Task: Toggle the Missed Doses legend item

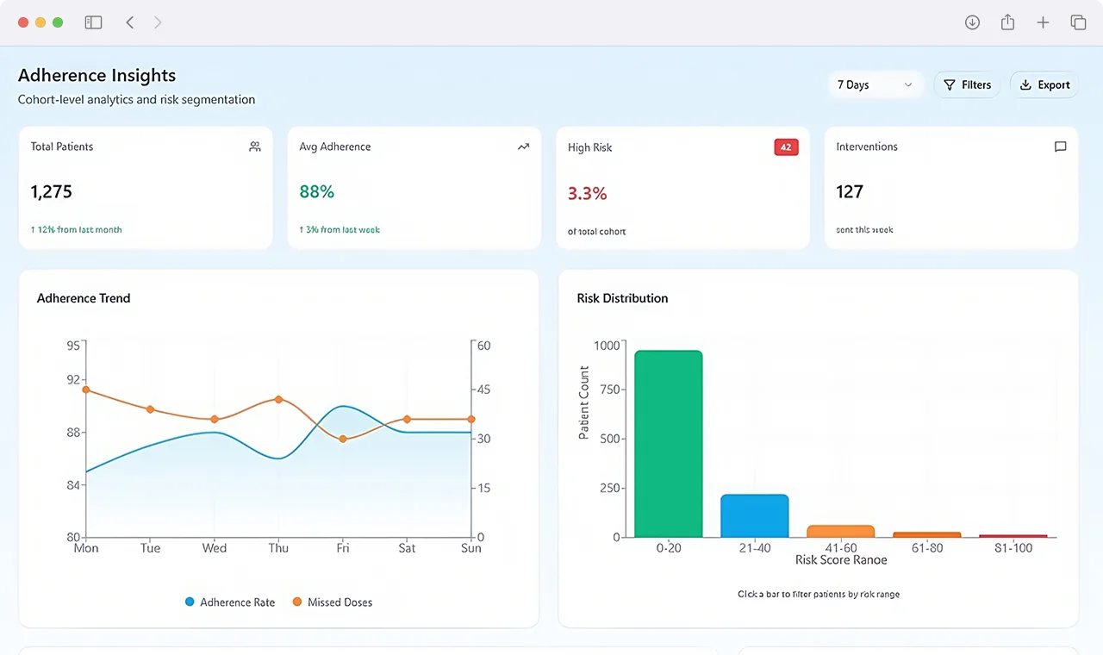Action: [x=333, y=602]
